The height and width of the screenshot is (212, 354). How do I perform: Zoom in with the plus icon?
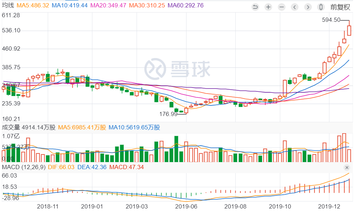268,7
